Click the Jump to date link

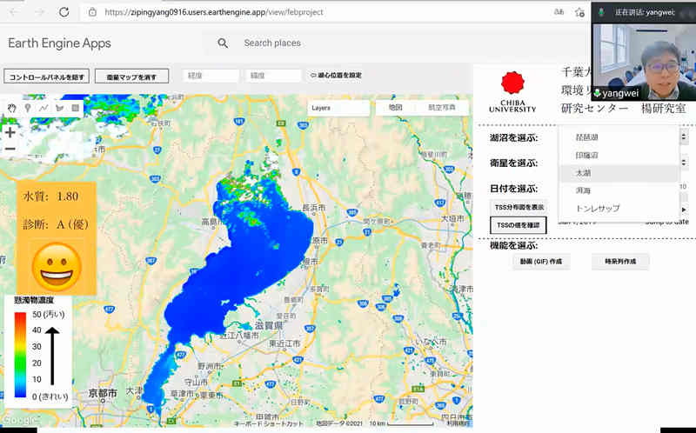668,222
